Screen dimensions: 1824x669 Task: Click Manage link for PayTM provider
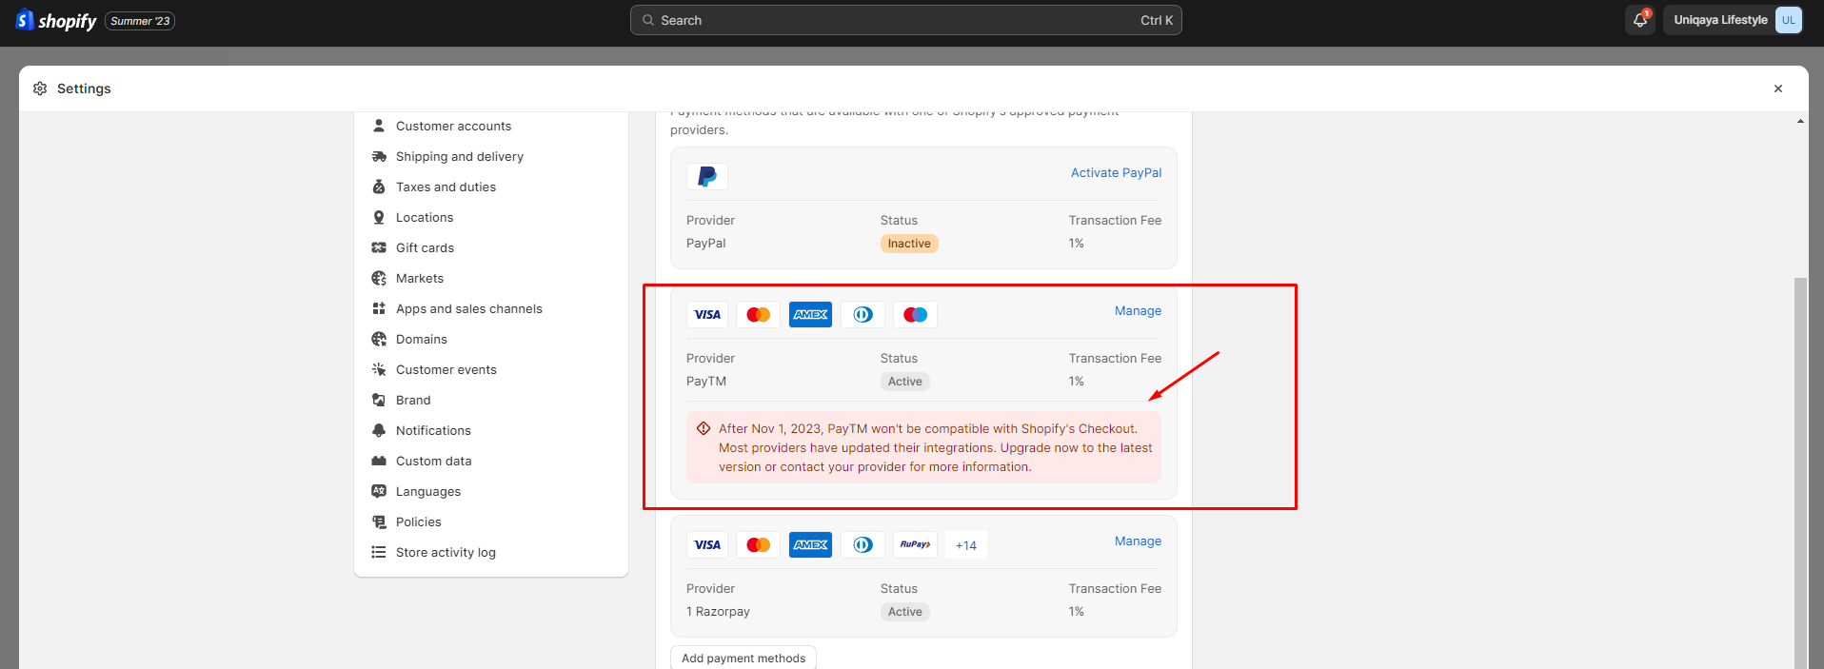[1138, 310]
